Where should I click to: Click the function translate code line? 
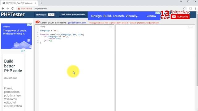tap(62, 35)
